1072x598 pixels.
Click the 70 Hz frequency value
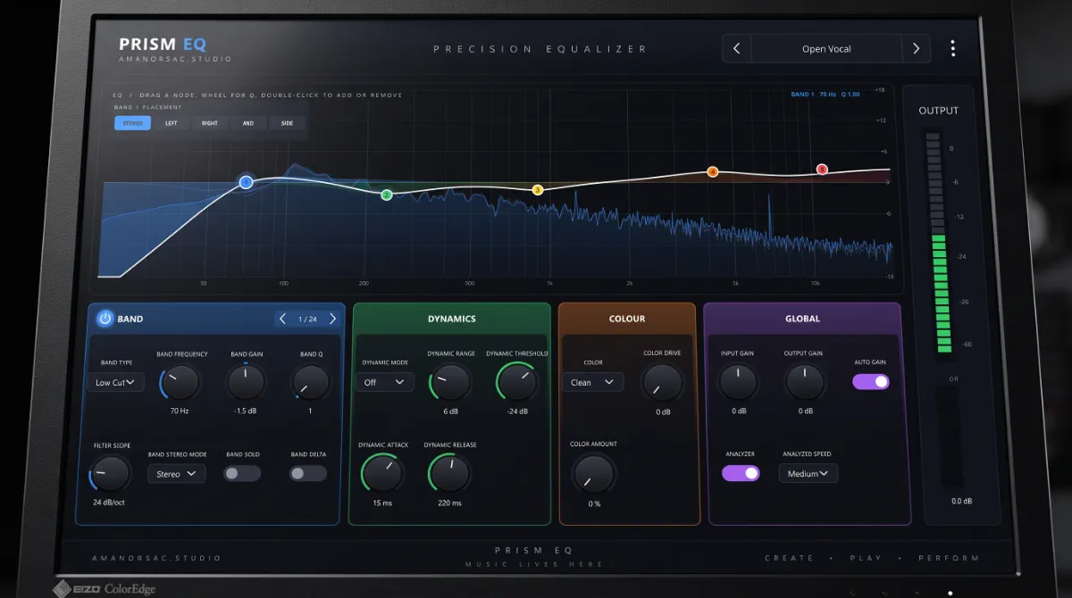[179, 411]
